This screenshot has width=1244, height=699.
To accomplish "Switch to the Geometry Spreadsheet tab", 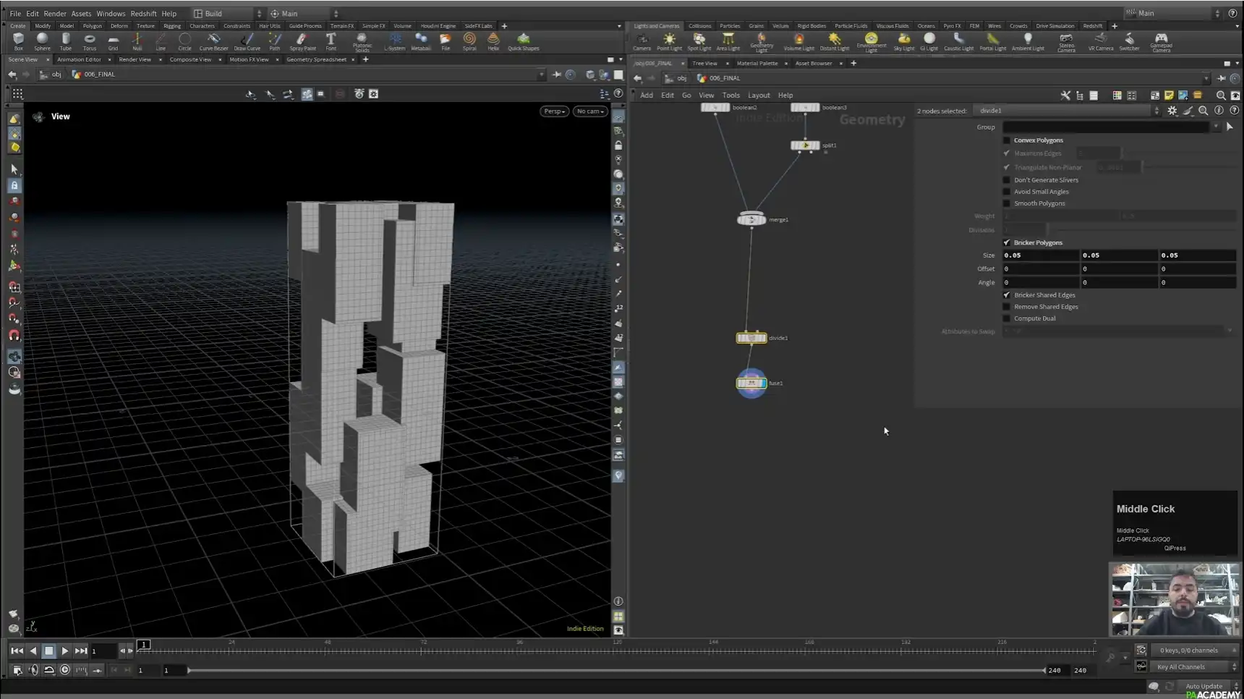I will (318, 59).
